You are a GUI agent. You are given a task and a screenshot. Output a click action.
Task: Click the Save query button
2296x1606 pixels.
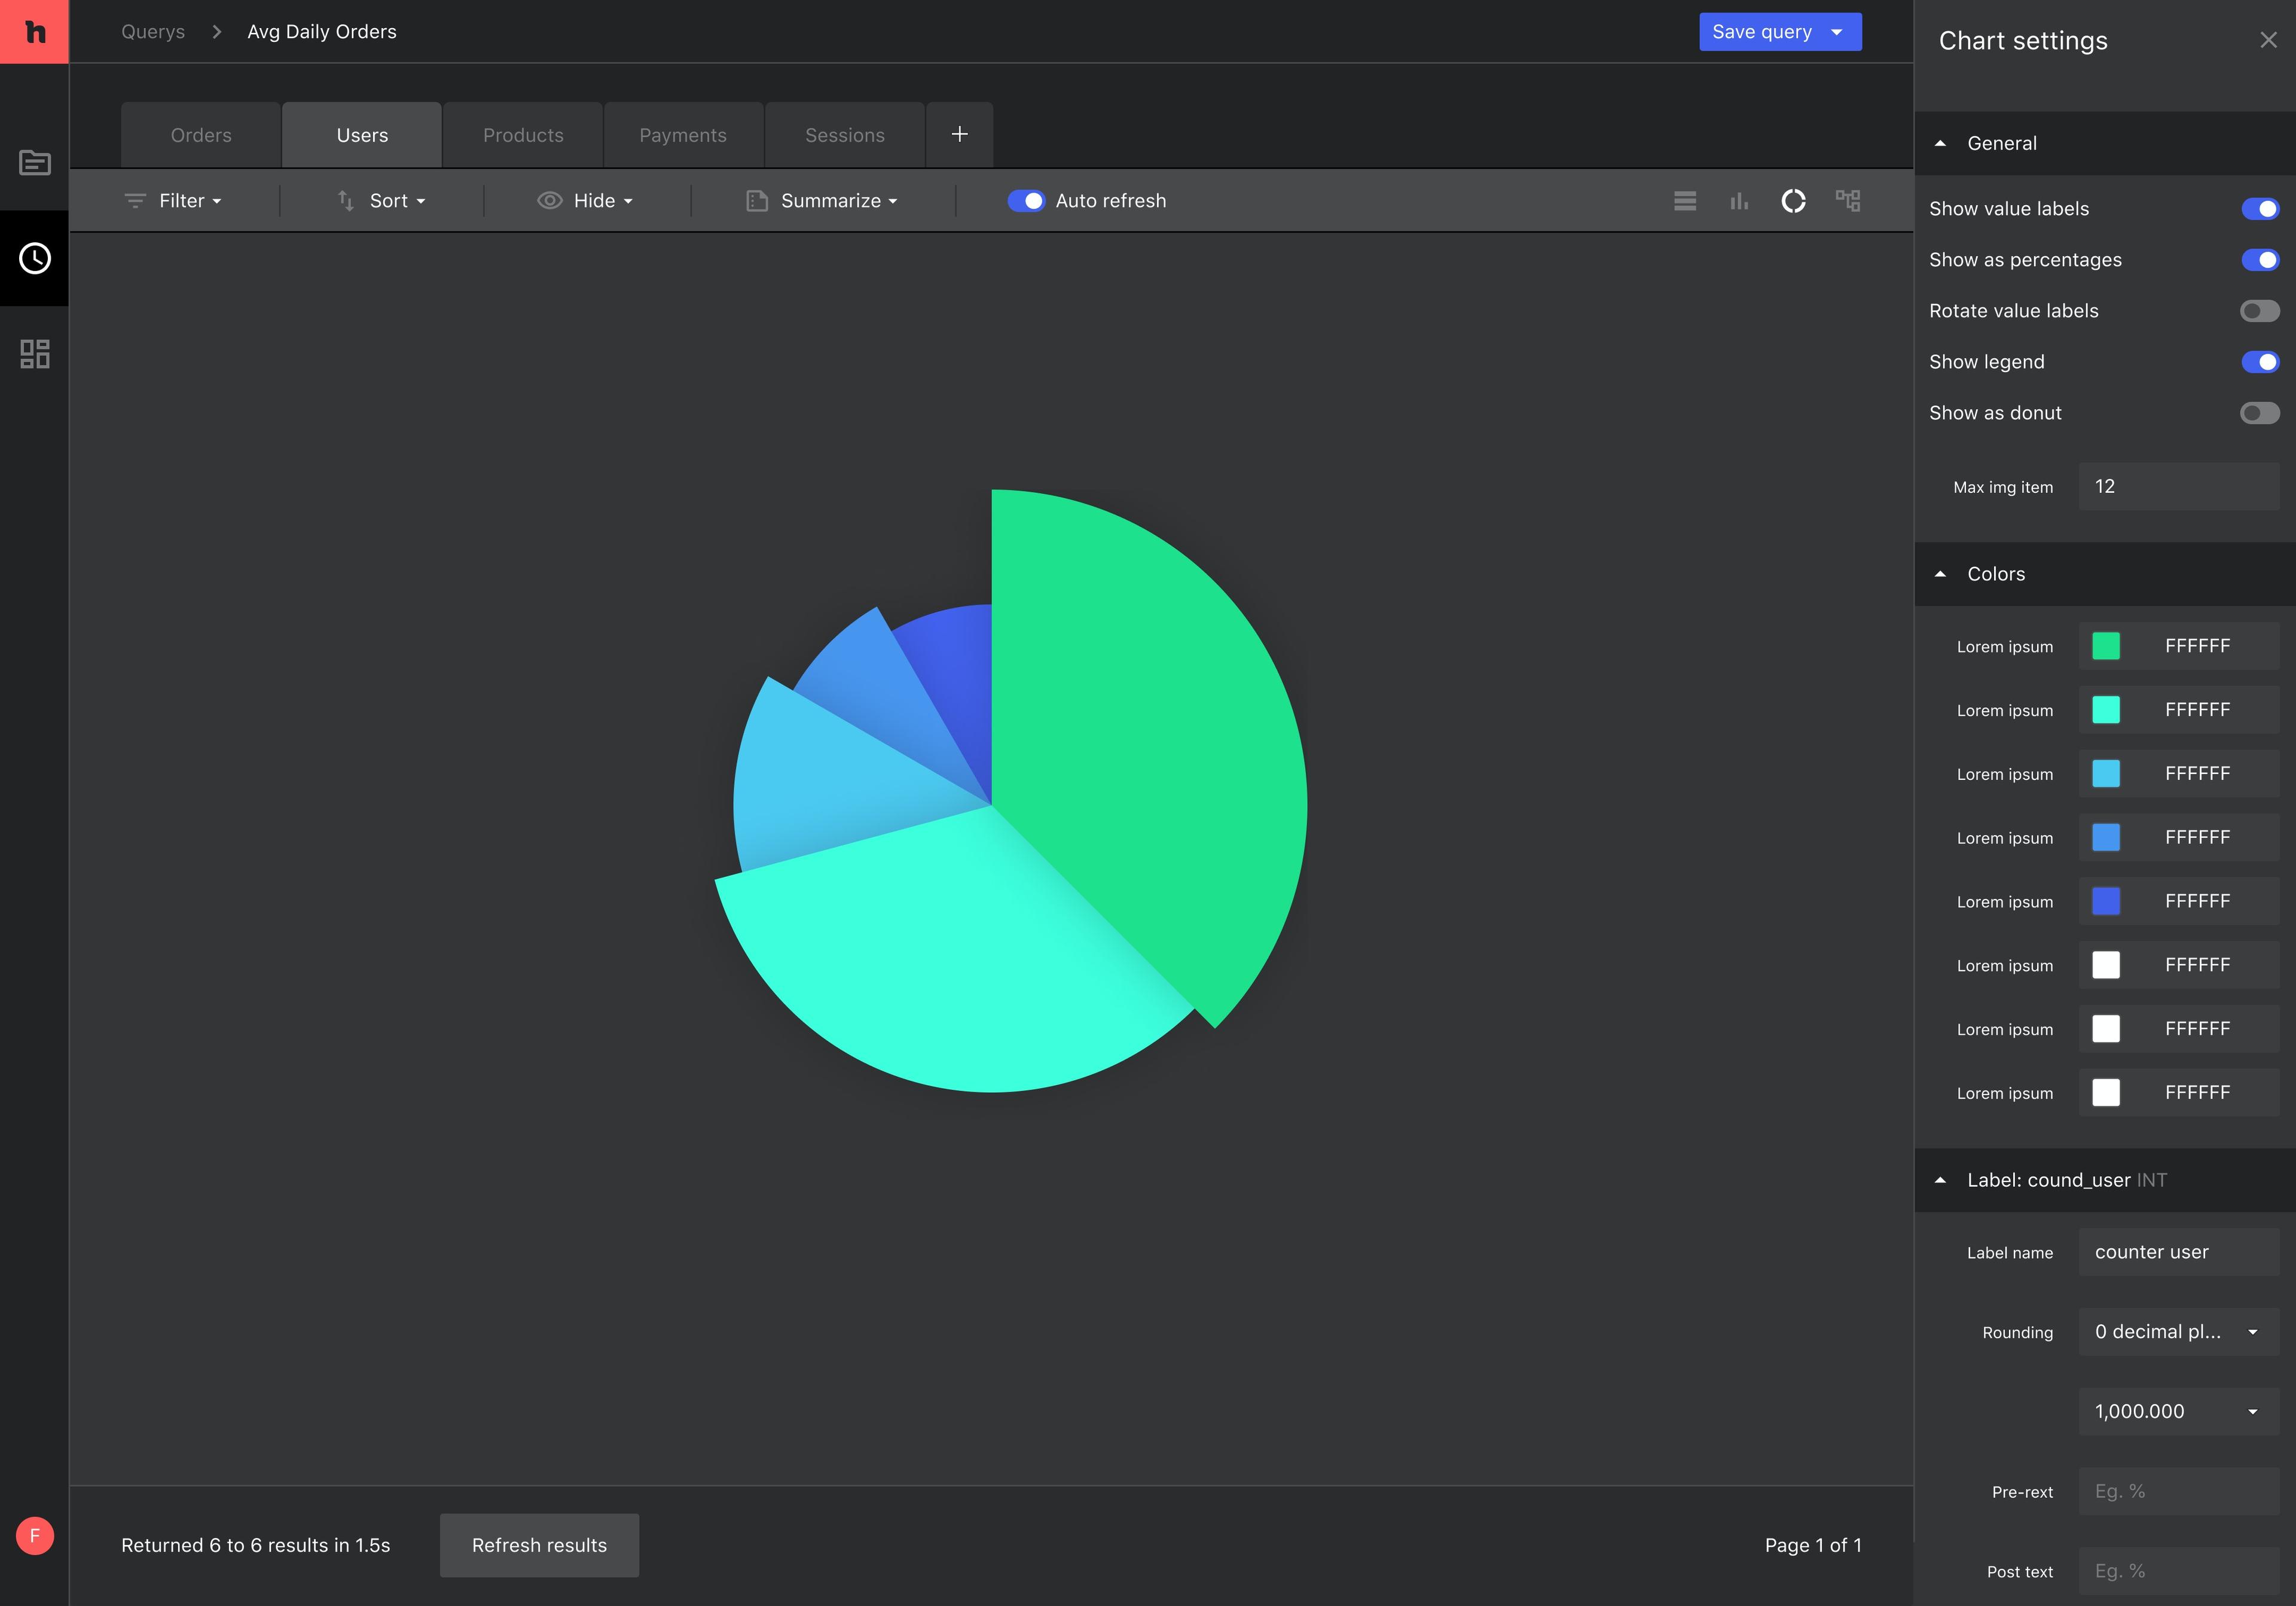(1761, 32)
